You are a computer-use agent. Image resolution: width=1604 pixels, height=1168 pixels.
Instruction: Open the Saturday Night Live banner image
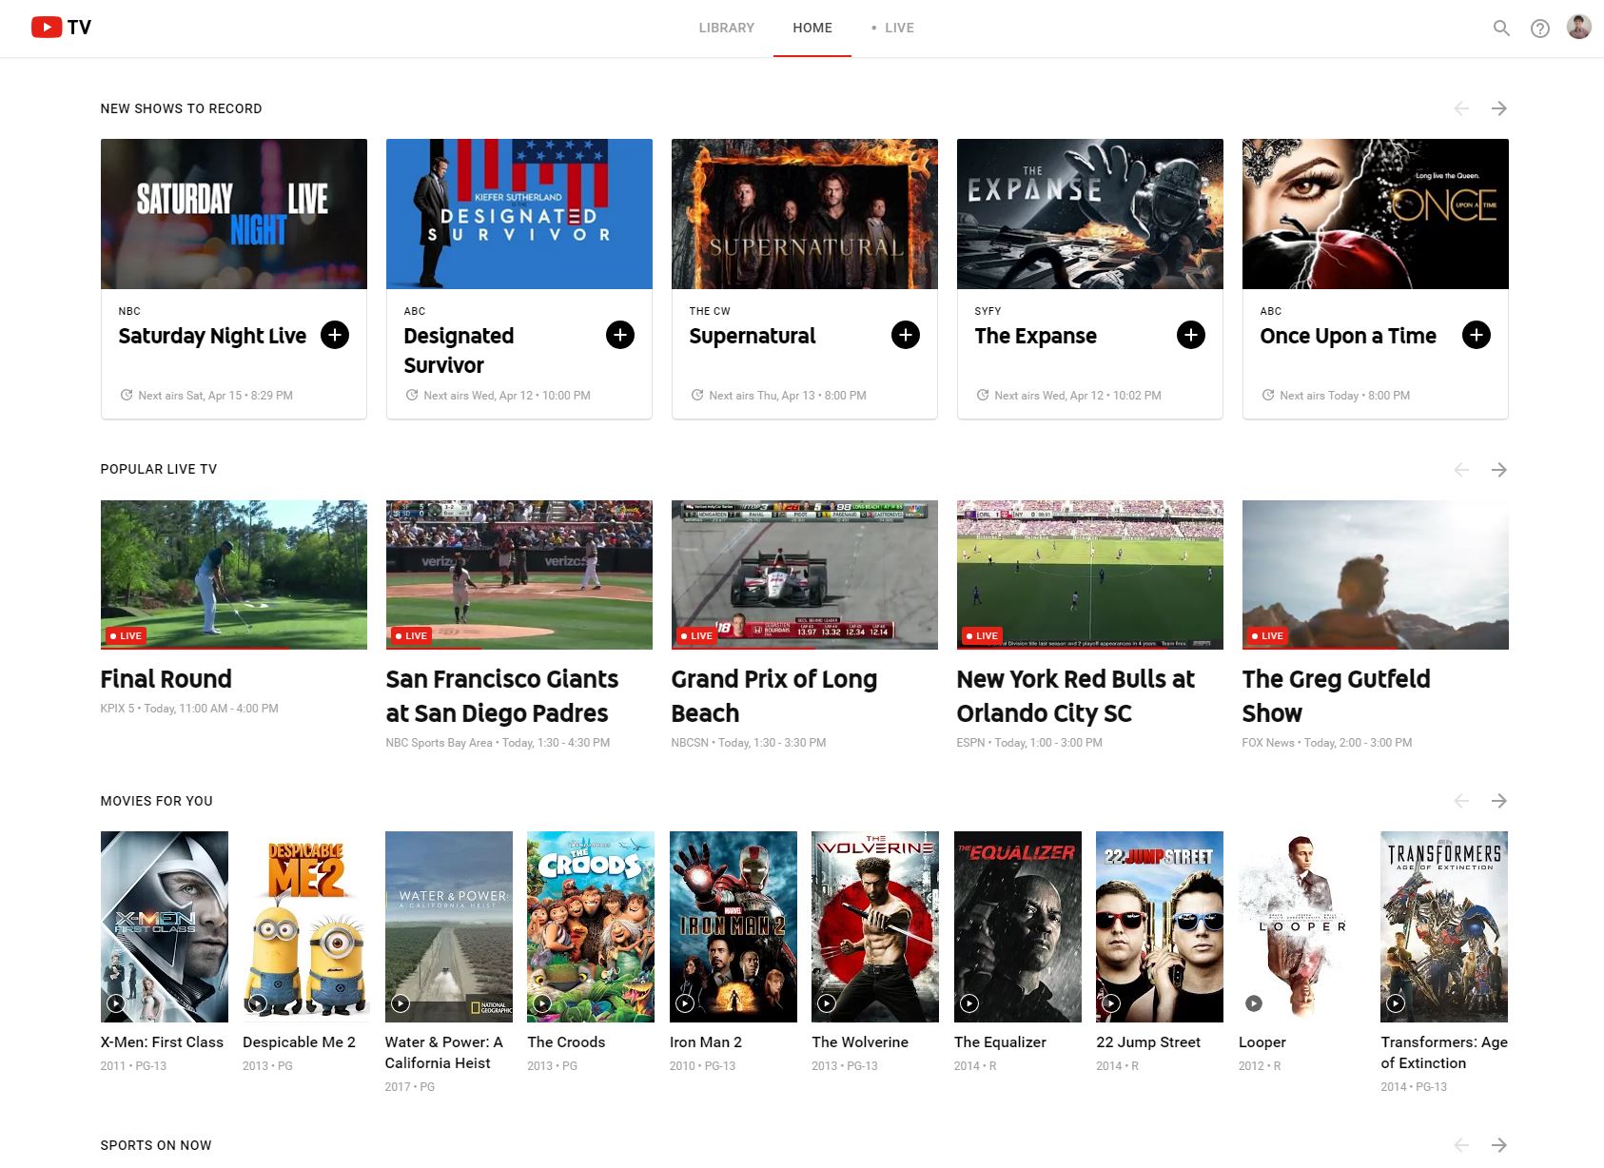click(234, 214)
